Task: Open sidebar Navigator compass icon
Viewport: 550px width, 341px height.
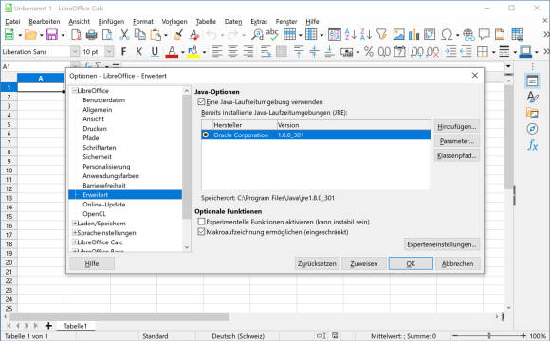Action: click(x=532, y=129)
